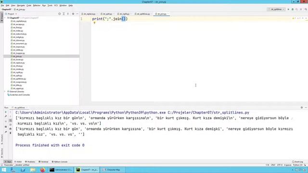Click inside join parentheses in editor
This screenshot has width=308, height=173.
coord(124,19)
